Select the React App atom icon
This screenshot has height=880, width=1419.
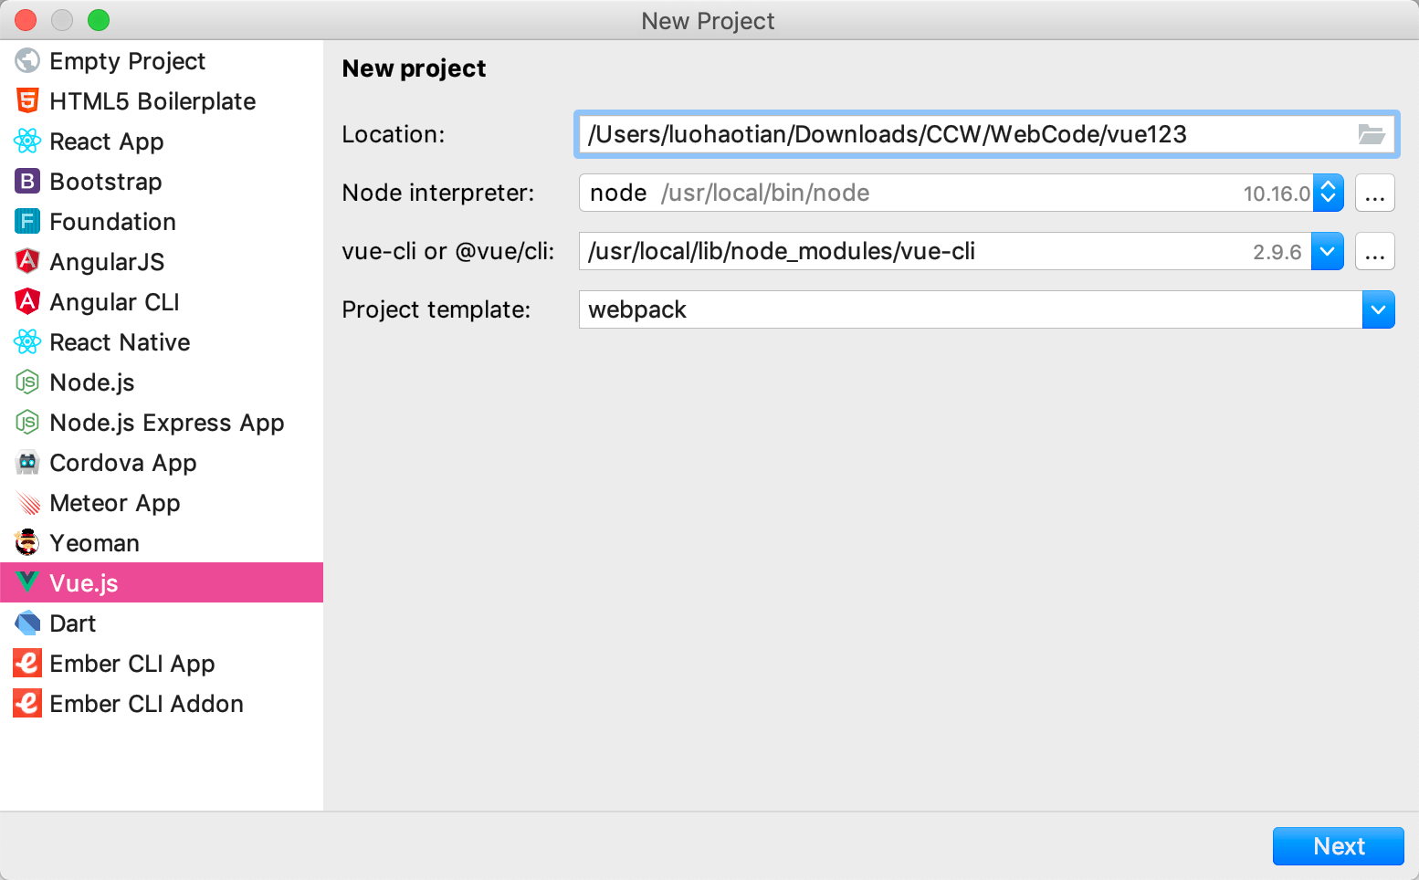(x=27, y=141)
